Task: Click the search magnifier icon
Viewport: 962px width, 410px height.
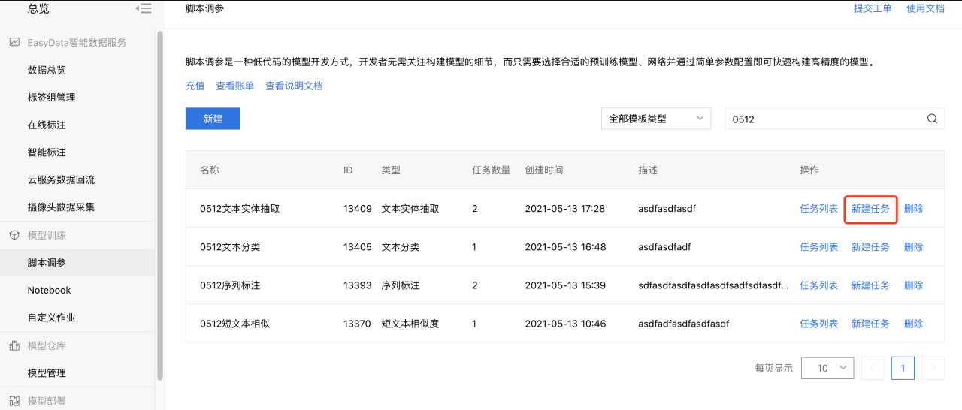Action: pyautogui.click(x=932, y=119)
